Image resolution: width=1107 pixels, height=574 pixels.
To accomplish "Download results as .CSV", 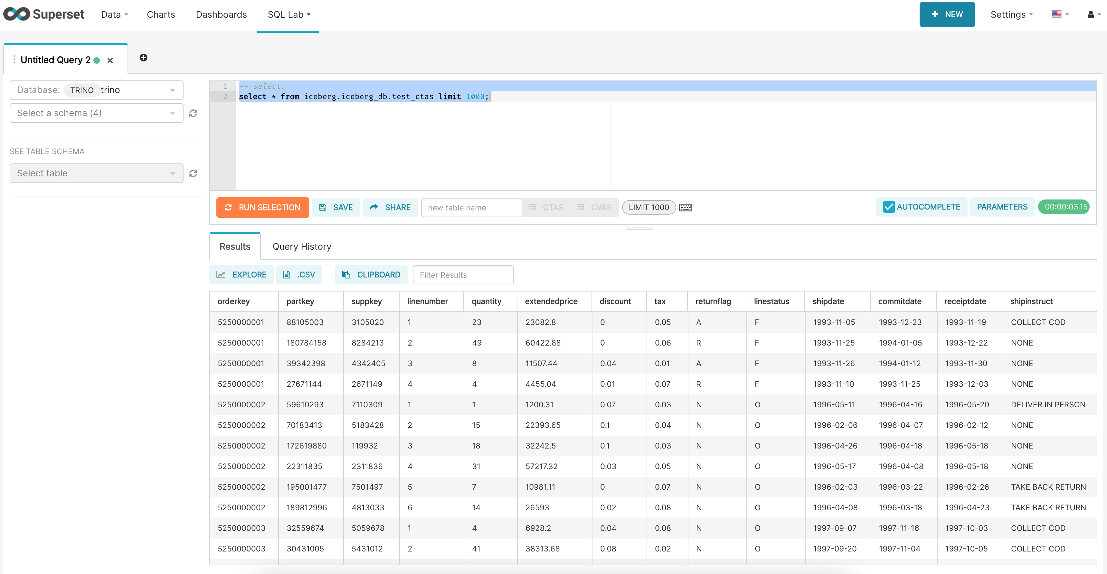I will pyautogui.click(x=299, y=274).
